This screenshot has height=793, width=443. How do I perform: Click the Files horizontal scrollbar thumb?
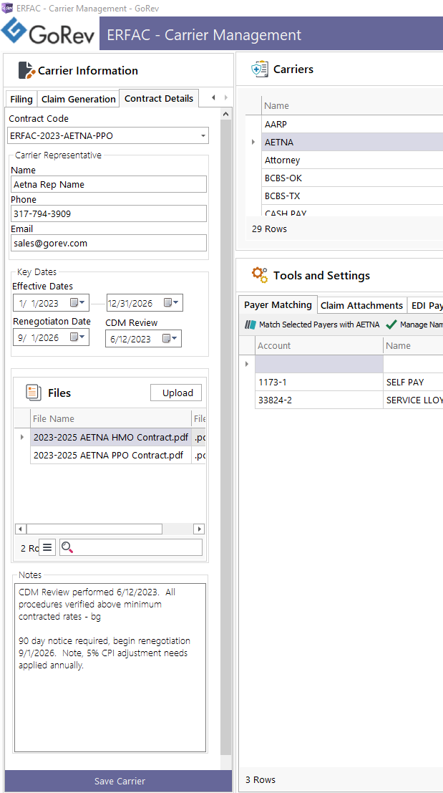[x=94, y=529]
